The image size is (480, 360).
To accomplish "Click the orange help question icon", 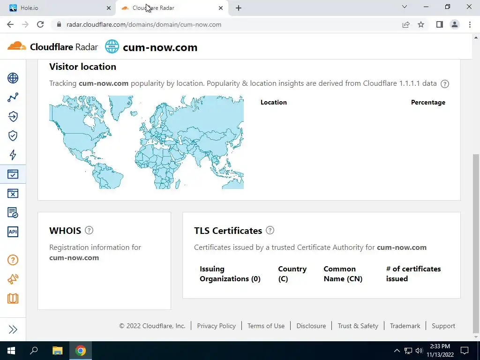I will pos(13,260).
